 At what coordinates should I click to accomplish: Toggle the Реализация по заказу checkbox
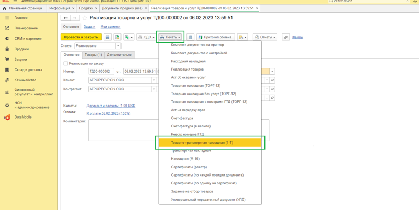click(x=65, y=63)
